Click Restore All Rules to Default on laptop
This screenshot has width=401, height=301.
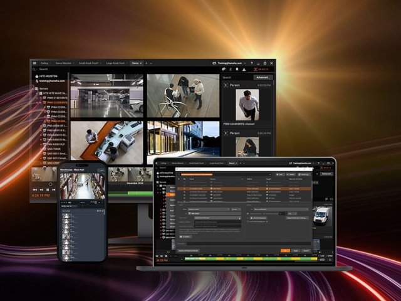click(x=189, y=251)
